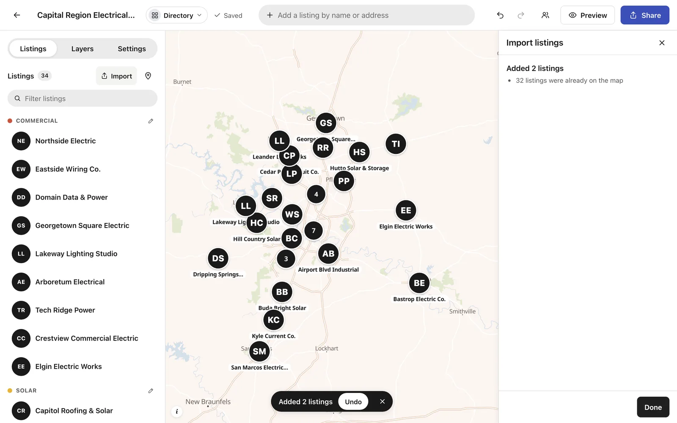Close the Import listings panel
Image resolution: width=677 pixels, height=423 pixels.
point(662,43)
